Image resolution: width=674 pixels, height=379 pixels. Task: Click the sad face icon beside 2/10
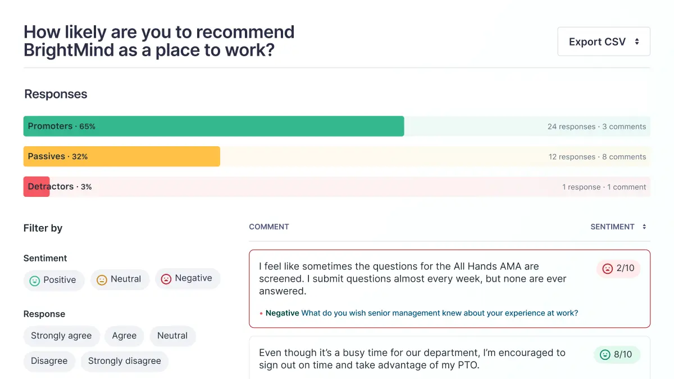(607, 269)
